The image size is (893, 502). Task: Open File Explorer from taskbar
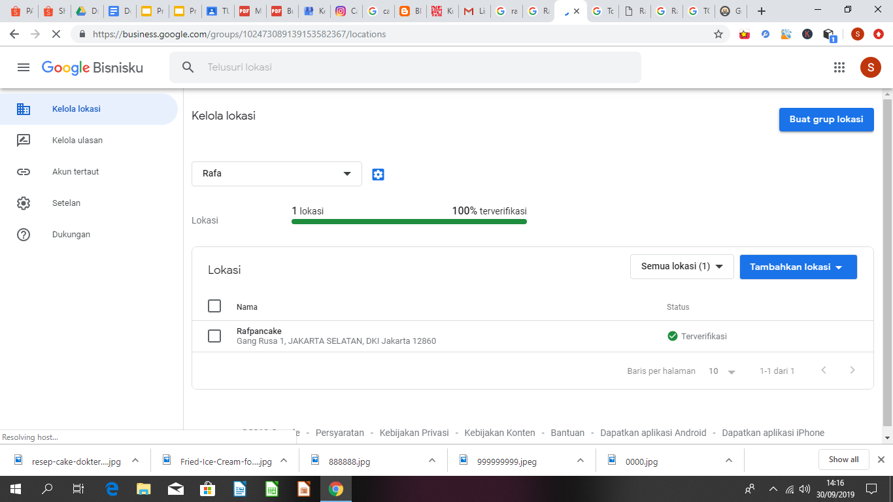[144, 488]
